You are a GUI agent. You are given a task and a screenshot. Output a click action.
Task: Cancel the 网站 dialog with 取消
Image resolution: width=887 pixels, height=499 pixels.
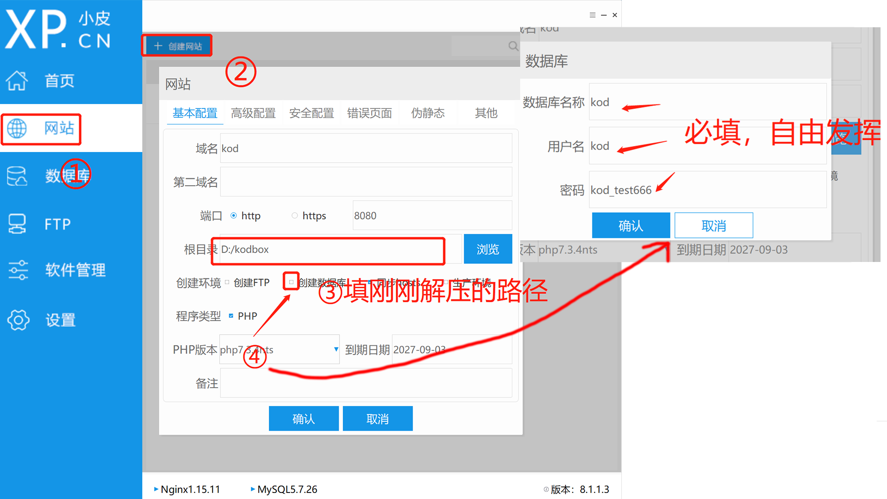377,419
